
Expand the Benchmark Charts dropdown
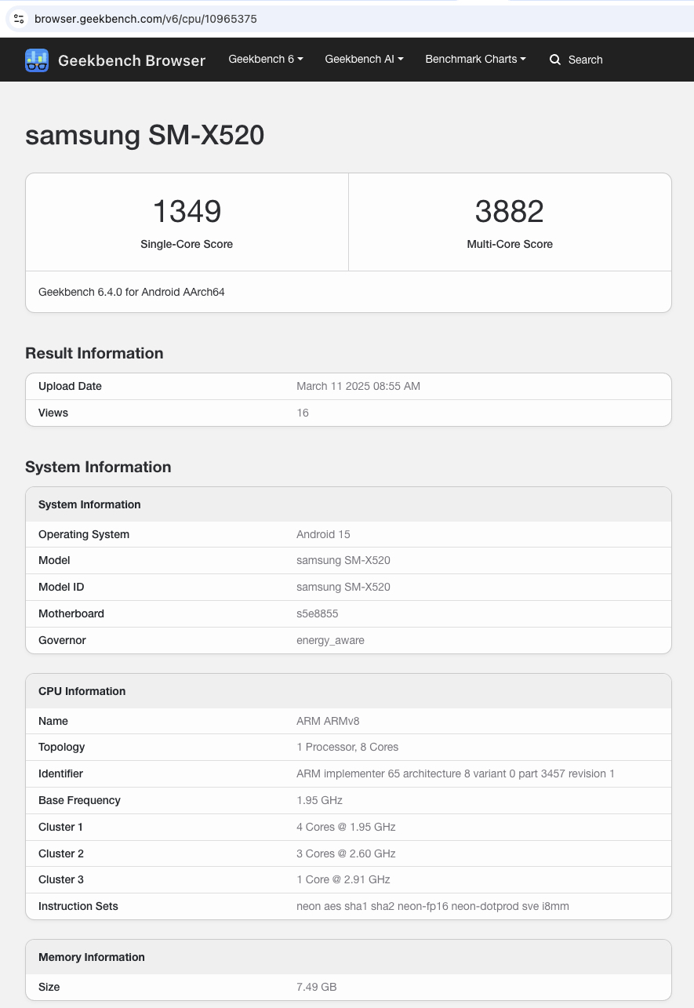click(475, 59)
